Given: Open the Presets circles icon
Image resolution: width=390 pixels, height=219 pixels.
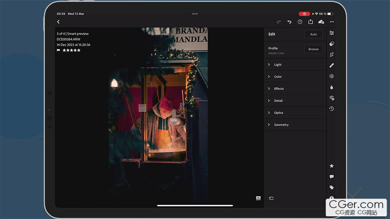Looking at the screenshot, I should pos(331,44).
